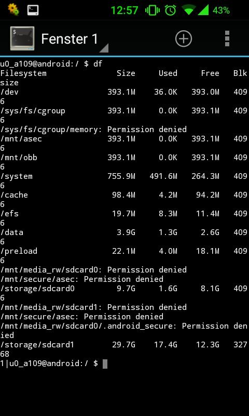249x416 pixels.
Task: Tap the vibrate mode status icon
Action: coord(153,10)
